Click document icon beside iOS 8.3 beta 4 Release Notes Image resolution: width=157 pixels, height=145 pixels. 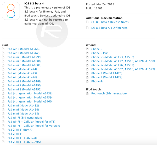coord(87,22)
